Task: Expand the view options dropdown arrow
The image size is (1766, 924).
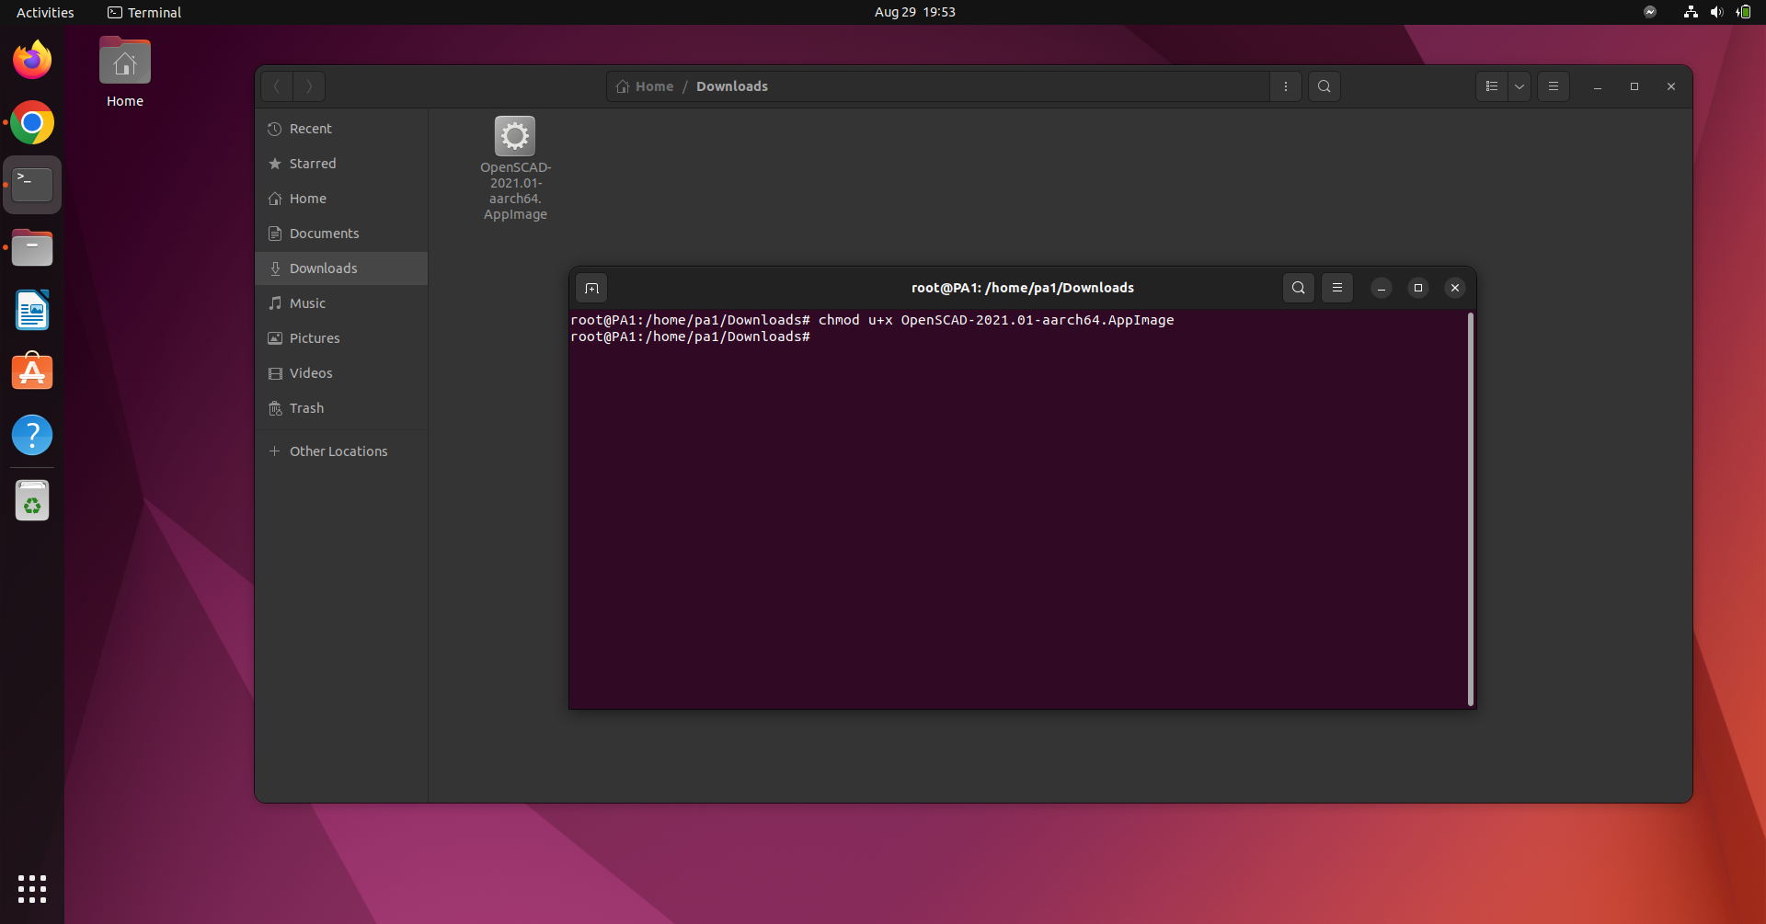Action: [x=1519, y=86]
